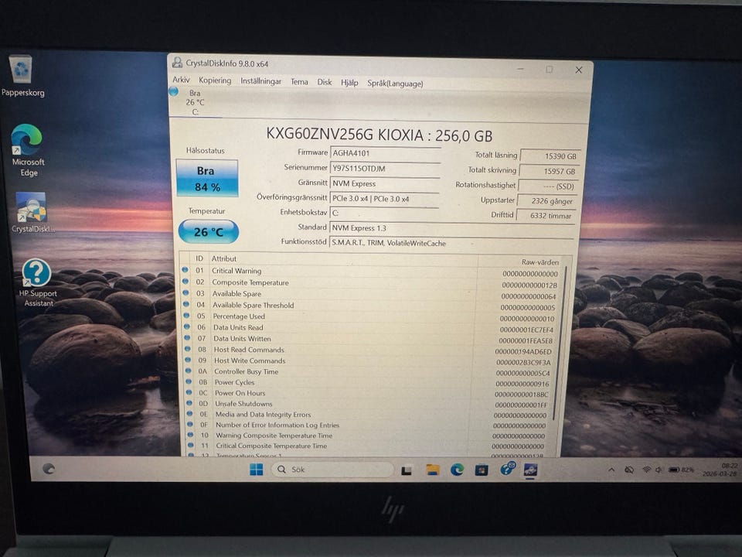Open the Tema menu

click(299, 81)
